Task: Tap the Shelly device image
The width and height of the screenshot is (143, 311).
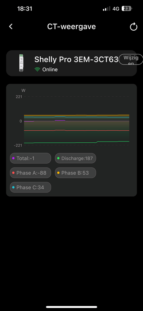Action: click(x=21, y=63)
